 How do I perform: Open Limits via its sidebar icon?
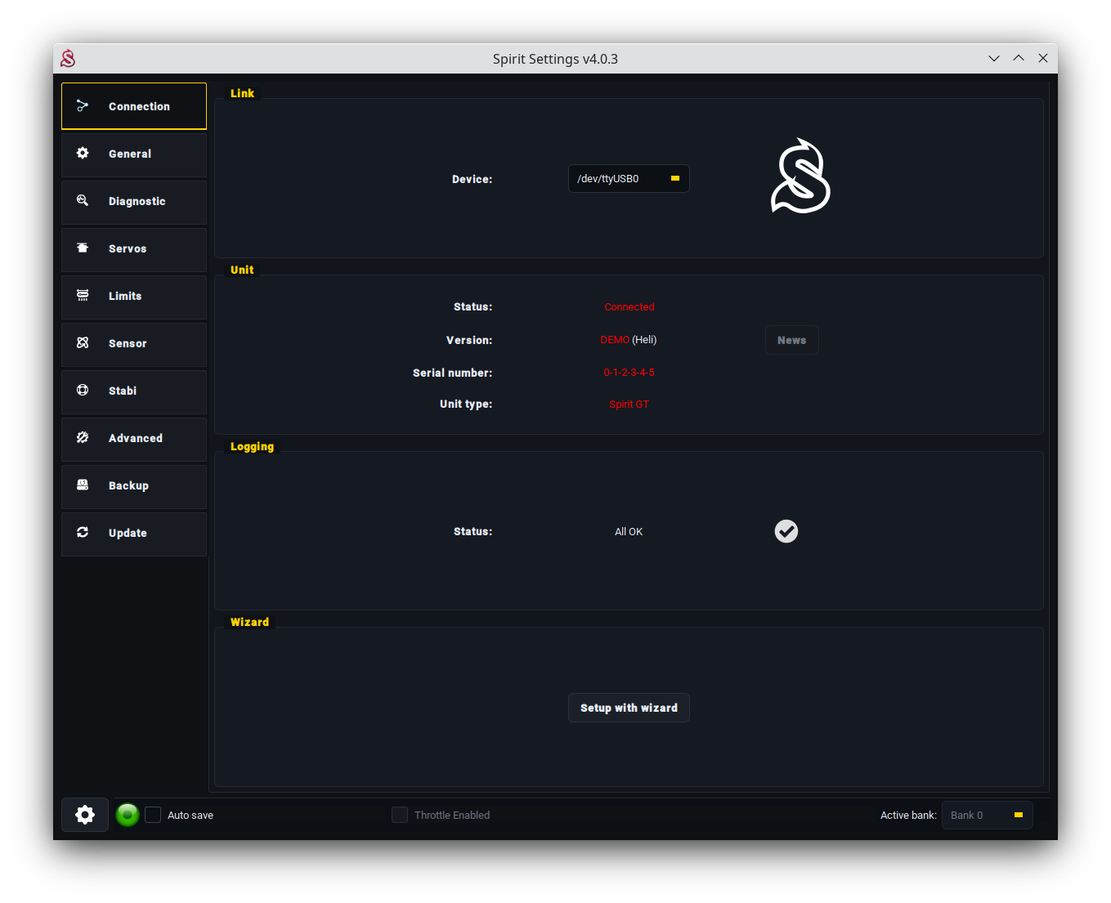(83, 295)
